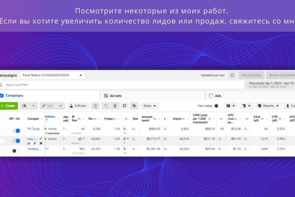Click the CTR value 3.25%

[x=281, y=149]
